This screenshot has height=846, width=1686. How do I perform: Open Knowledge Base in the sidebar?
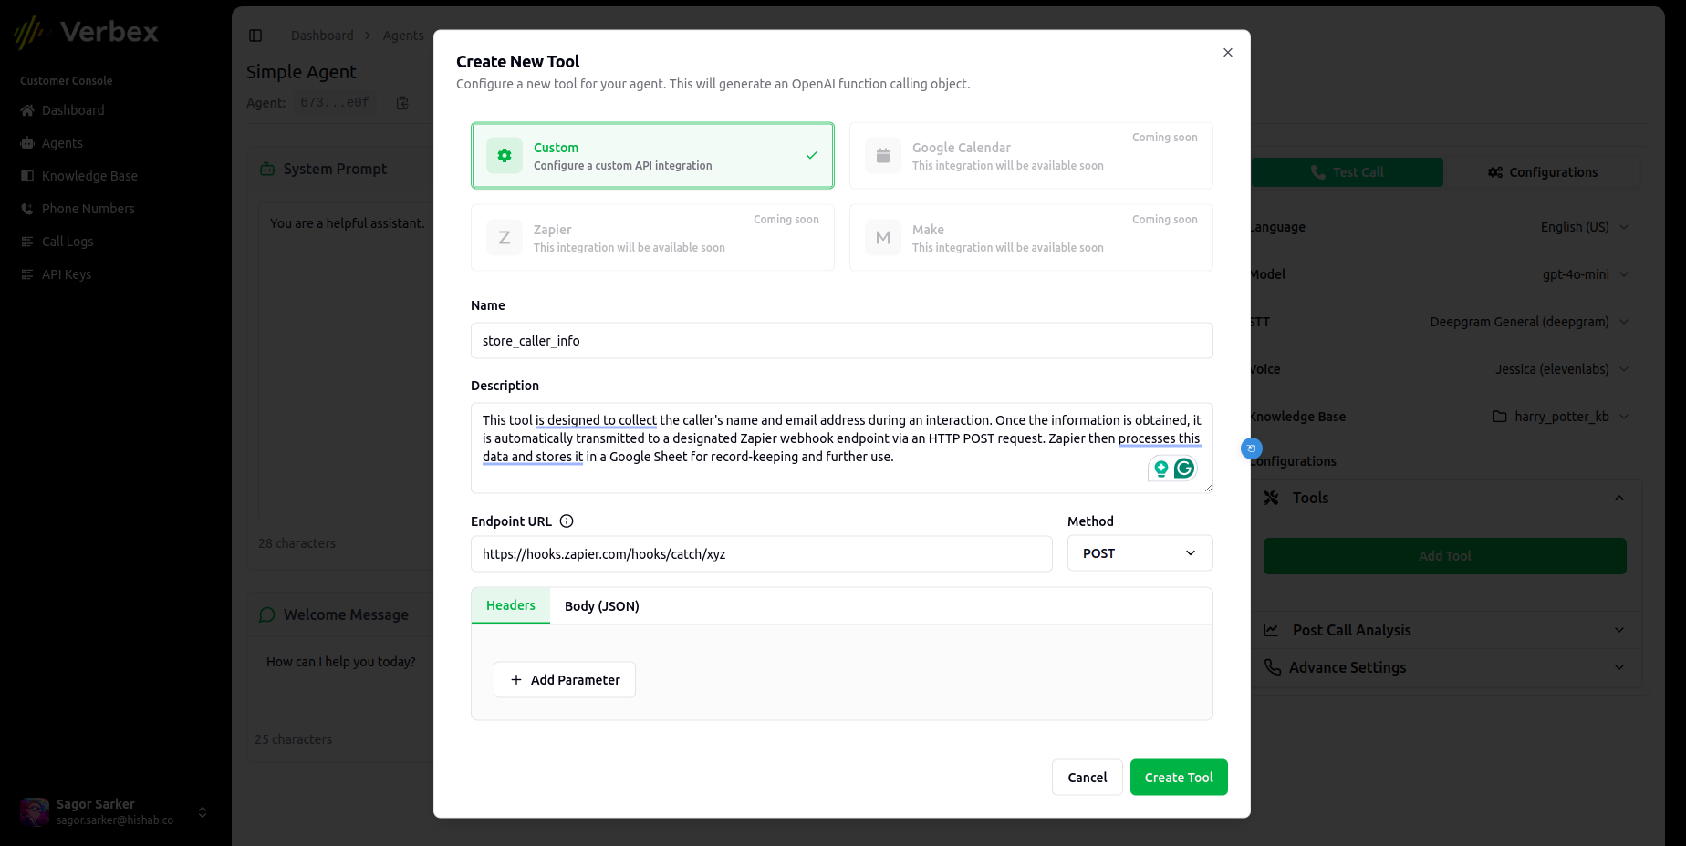89,176
